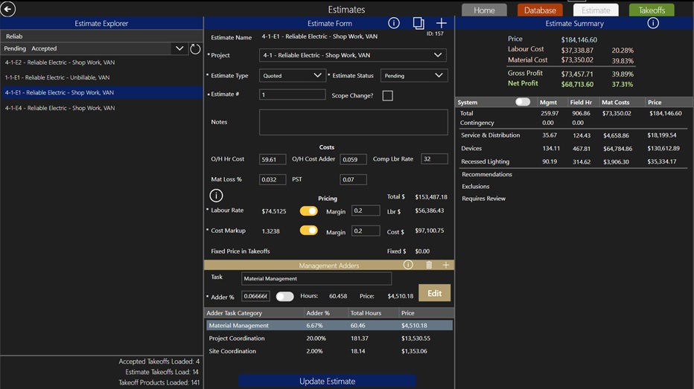Click the back arrow icon
Screen dimensions: 694x389
point(8,10)
